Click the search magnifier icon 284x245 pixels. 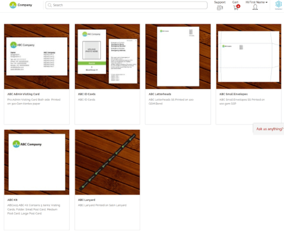click(x=49, y=5)
